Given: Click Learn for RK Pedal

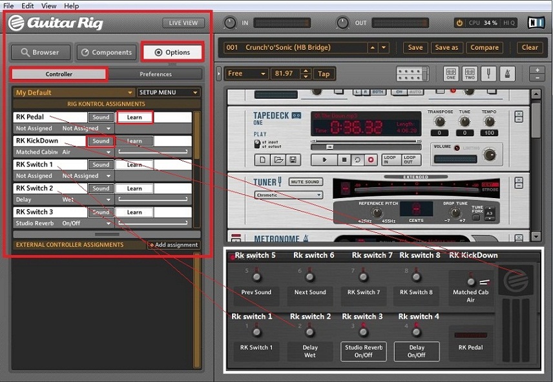Looking at the screenshot, I should point(134,117).
